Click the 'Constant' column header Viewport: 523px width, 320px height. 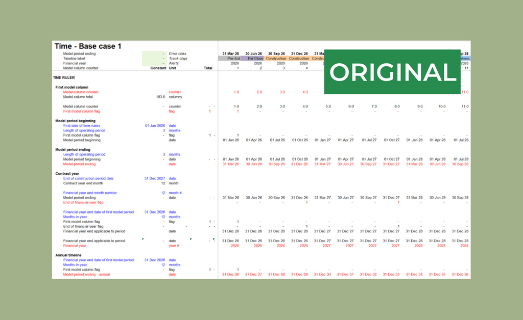(x=158, y=68)
